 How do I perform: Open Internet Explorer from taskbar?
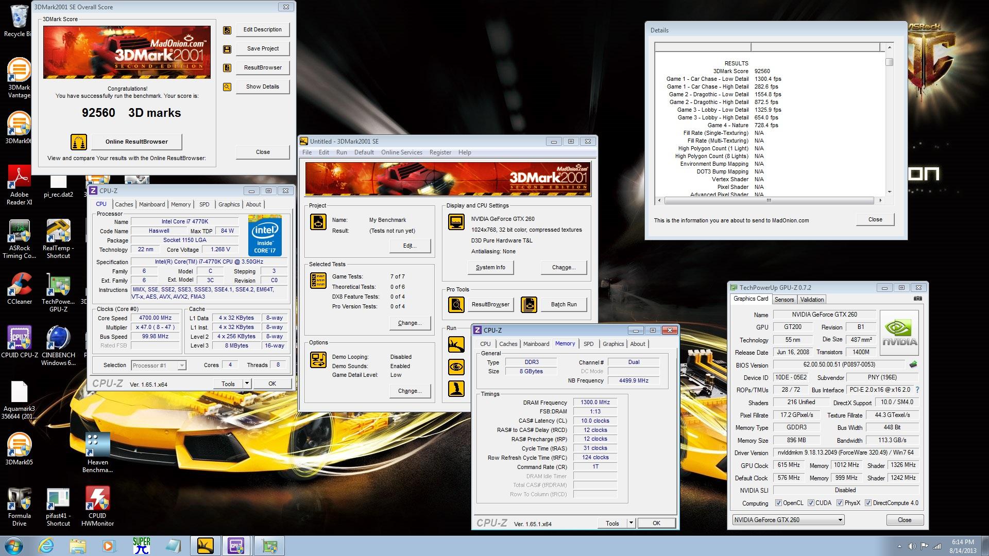[x=46, y=546]
